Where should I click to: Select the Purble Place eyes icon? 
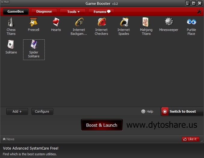click(x=191, y=22)
